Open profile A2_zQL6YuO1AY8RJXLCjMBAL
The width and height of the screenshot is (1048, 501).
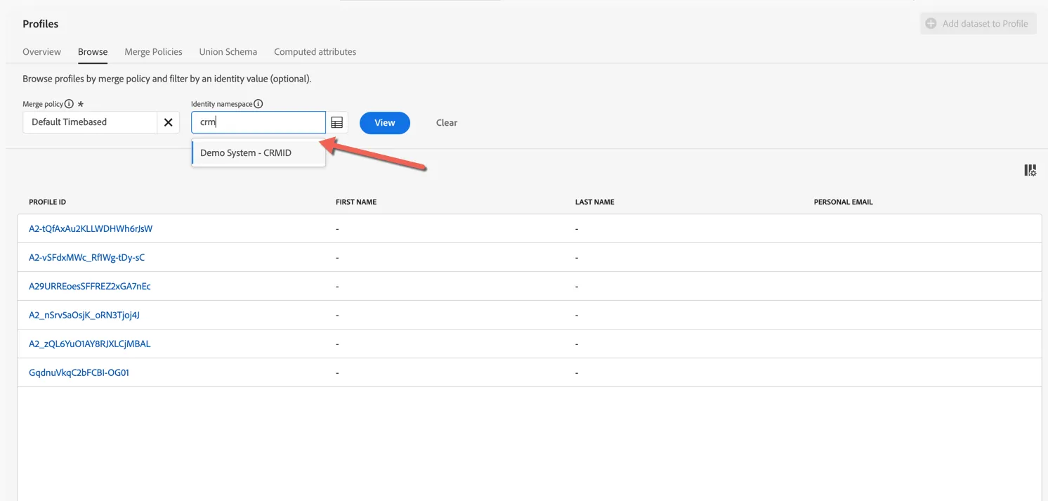90,344
